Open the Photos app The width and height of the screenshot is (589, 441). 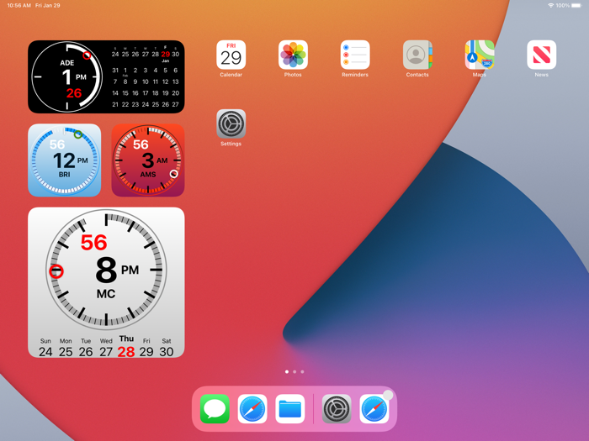coord(293,55)
